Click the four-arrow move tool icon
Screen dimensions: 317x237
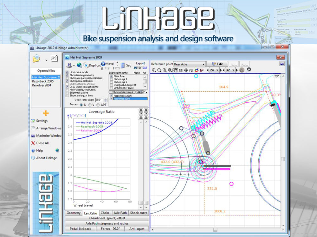tap(186, 70)
